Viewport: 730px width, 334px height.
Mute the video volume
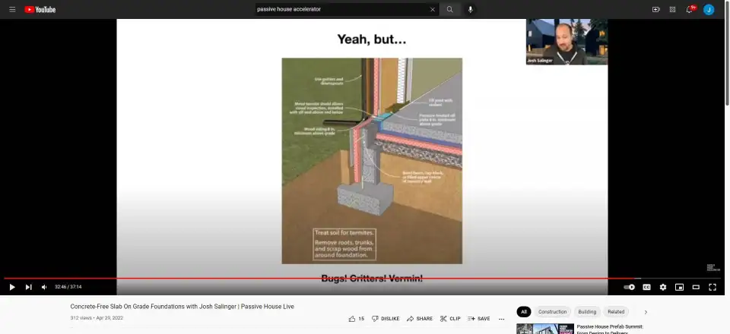44,287
